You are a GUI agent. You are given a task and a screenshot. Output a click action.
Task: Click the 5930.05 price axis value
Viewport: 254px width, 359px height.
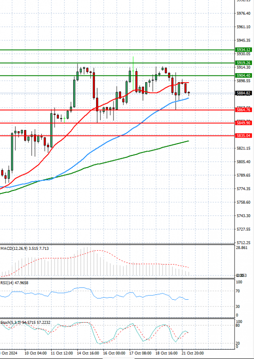[244, 54]
